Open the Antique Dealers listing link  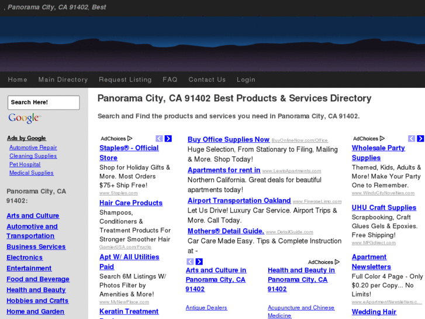pyautogui.click(x=206, y=308)
